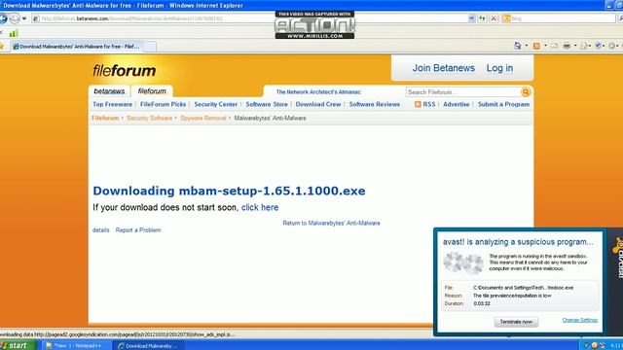Click Join Betanews link
Screen dimensions: 623x350
click(x=444, y=68)
